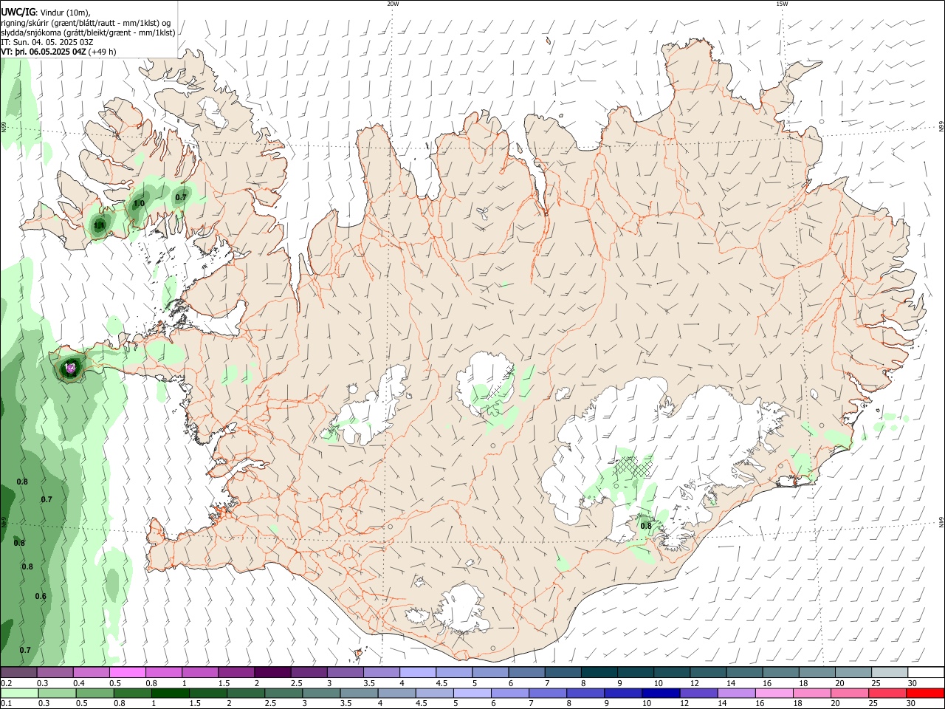
Task: Click the valid time "VT: þri. 06.05.2025 04Z"
Action: tap(44, 52)
